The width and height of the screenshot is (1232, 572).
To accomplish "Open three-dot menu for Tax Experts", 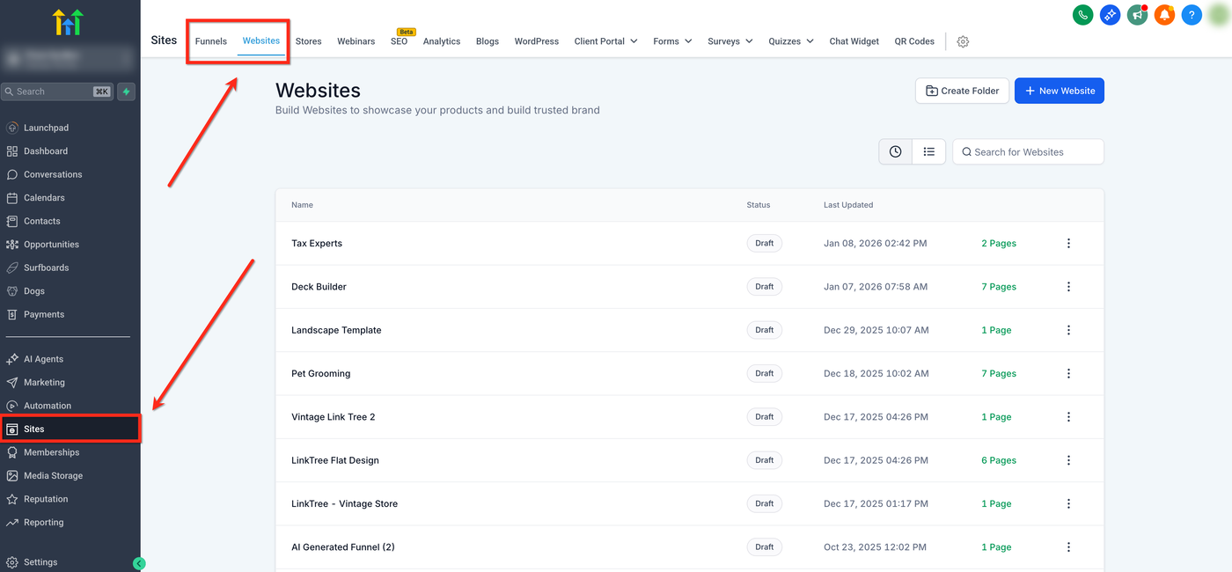I will point(1068,244).
